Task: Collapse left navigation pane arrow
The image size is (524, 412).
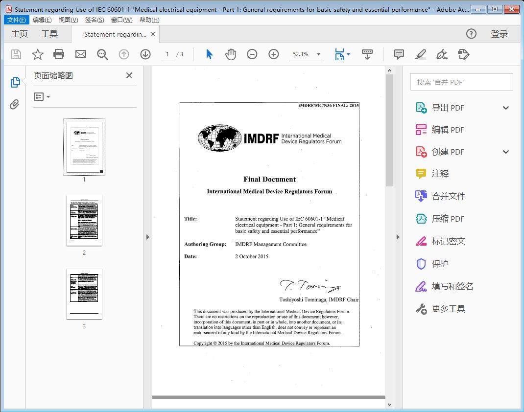Action: coord(148,237)
